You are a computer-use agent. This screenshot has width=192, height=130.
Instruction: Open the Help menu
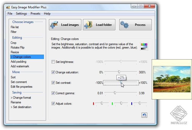point(47,14)
